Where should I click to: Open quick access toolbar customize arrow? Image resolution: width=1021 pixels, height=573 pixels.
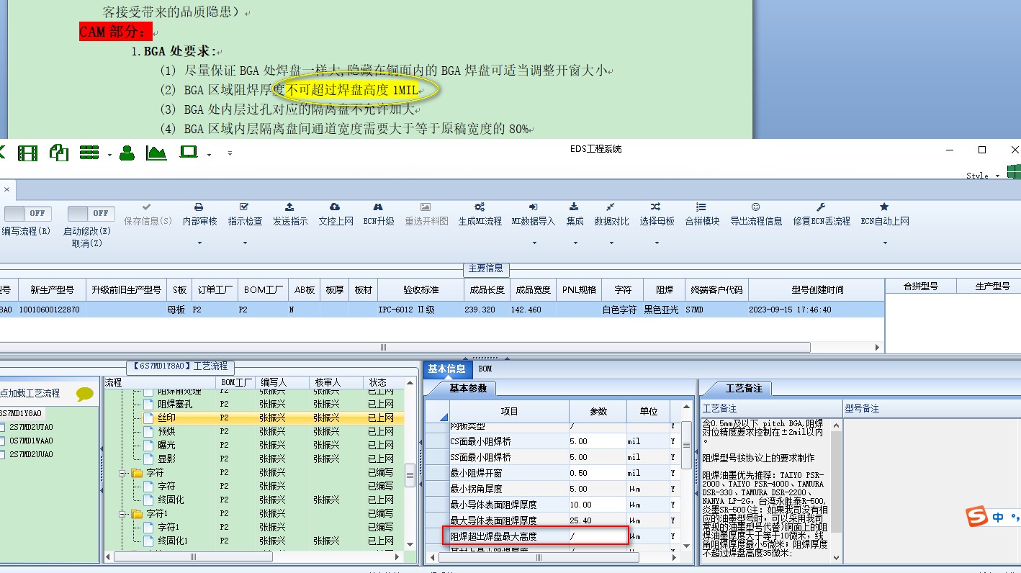(230, 153)
